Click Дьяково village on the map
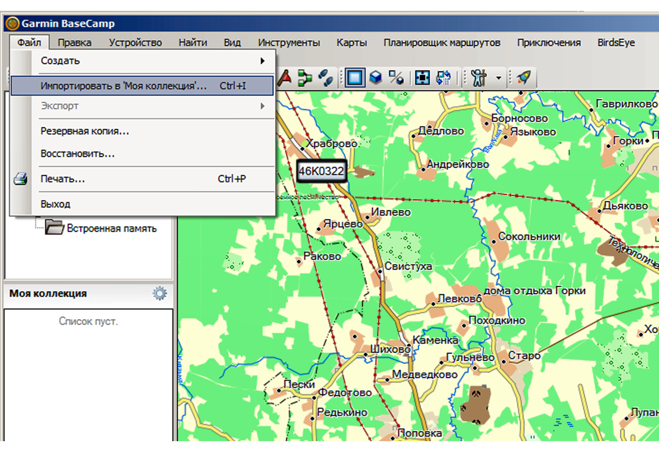This screenshot has width=659, height=452. (626, 206)
